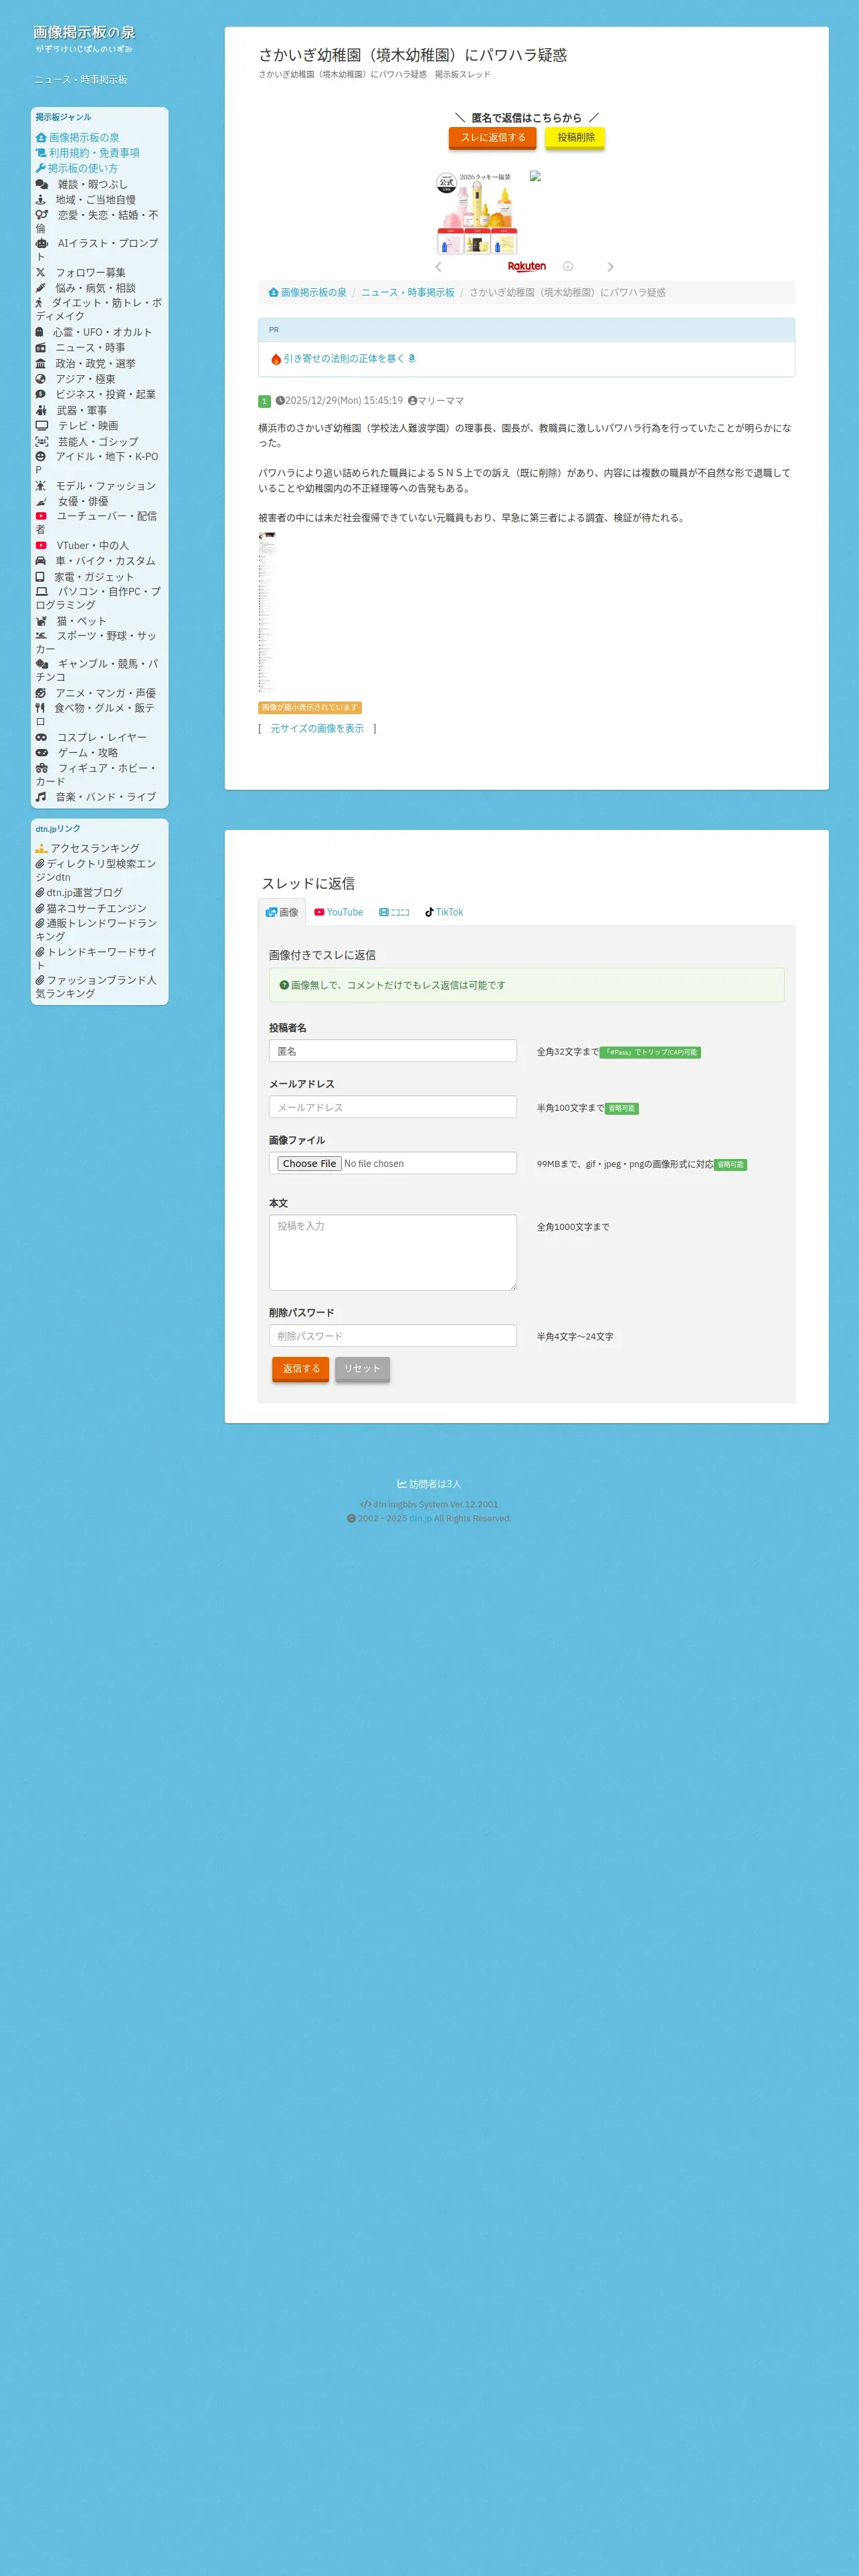This screenshot has height=2576, width=859.
Task: Focus the 削除パスワード input field
Action: pos(393,1336)
